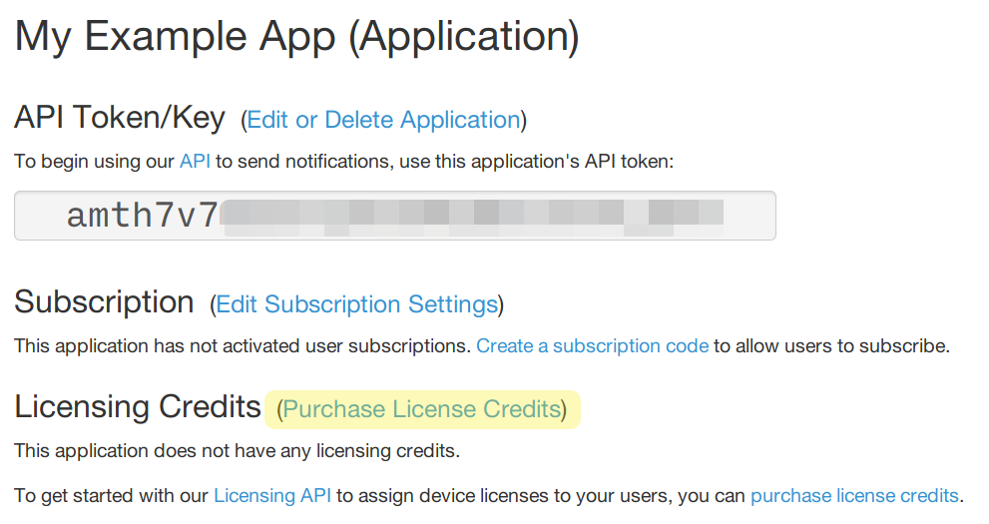Screen dimensions: 989x524
Task: Open Edit Subscription Settings
Action: (356, 304)
